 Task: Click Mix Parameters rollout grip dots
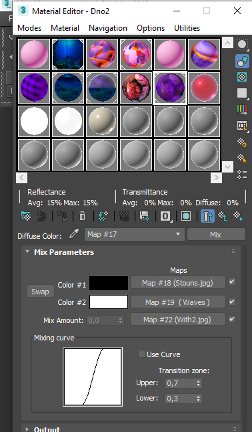click(233, 251)
